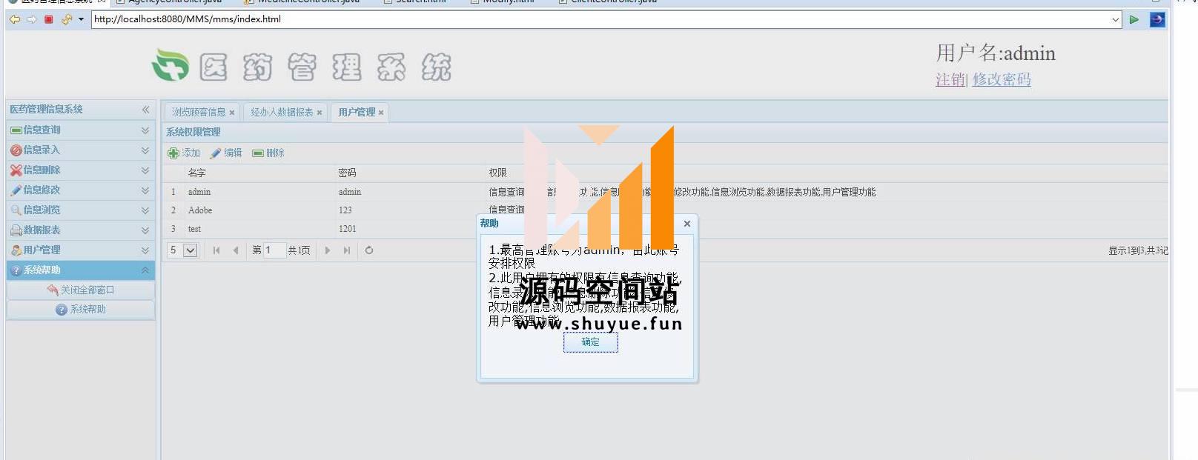
Task: Click 确定 in the help dialog
Action: (591, 342)
